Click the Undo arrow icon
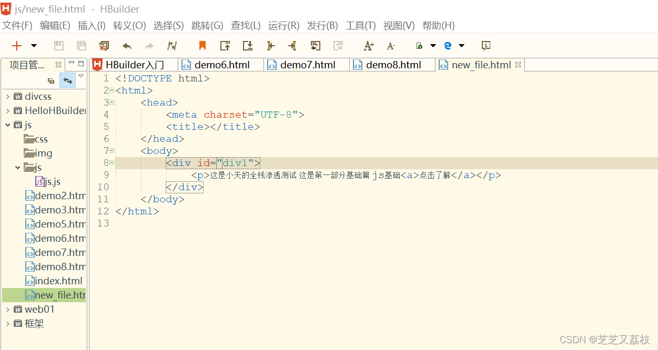The image size is (658, 350). click(127, 46)
